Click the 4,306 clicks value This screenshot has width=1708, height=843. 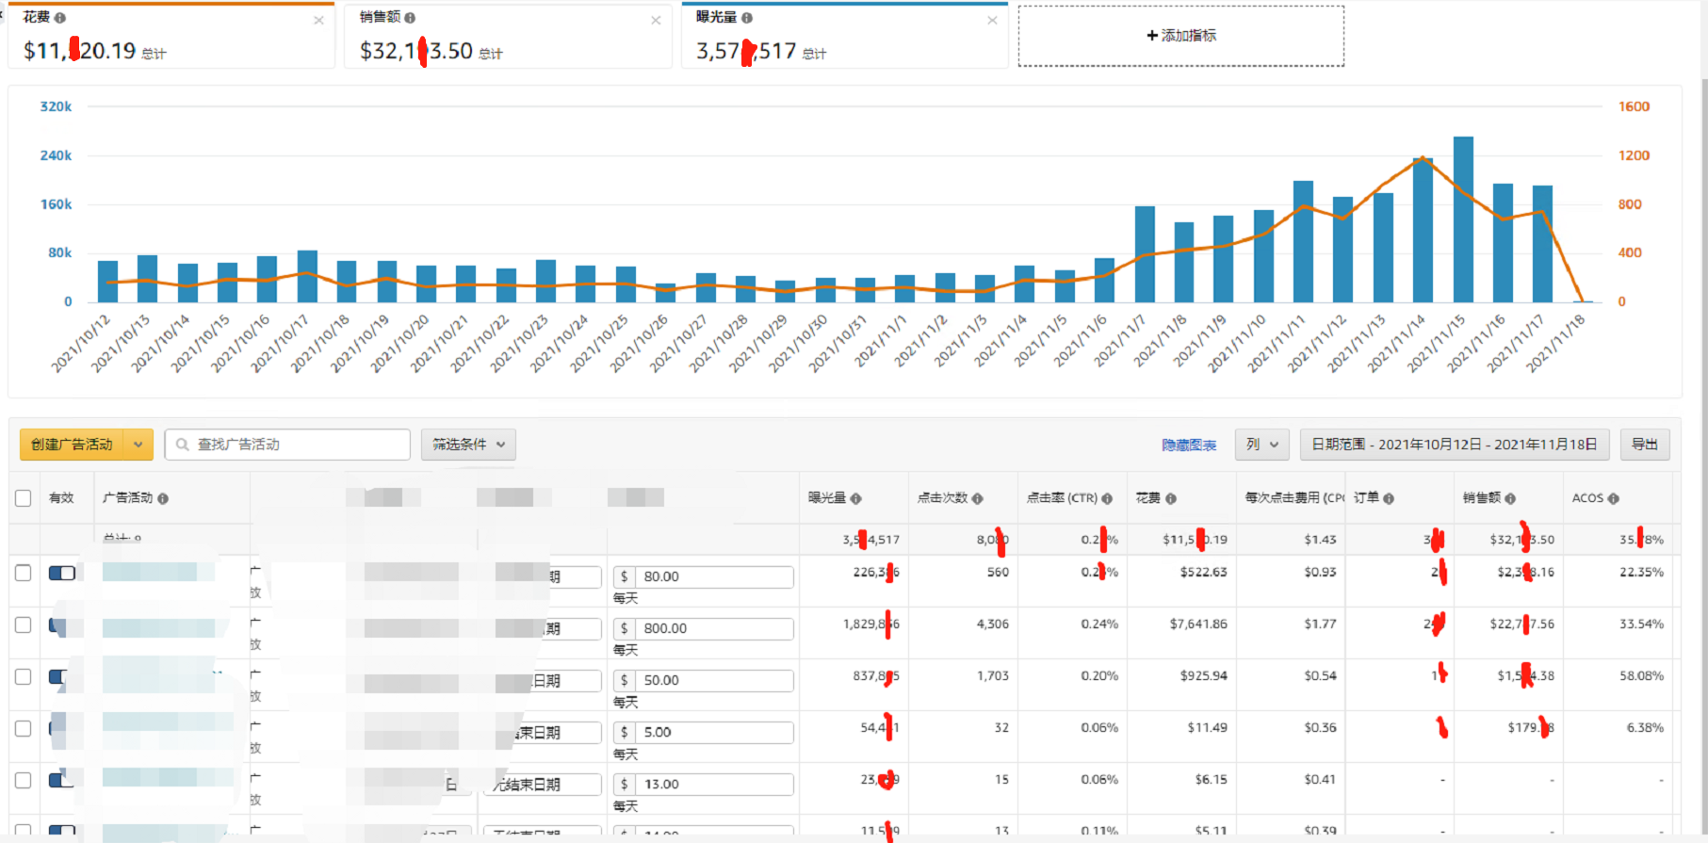tap(993, 624)
